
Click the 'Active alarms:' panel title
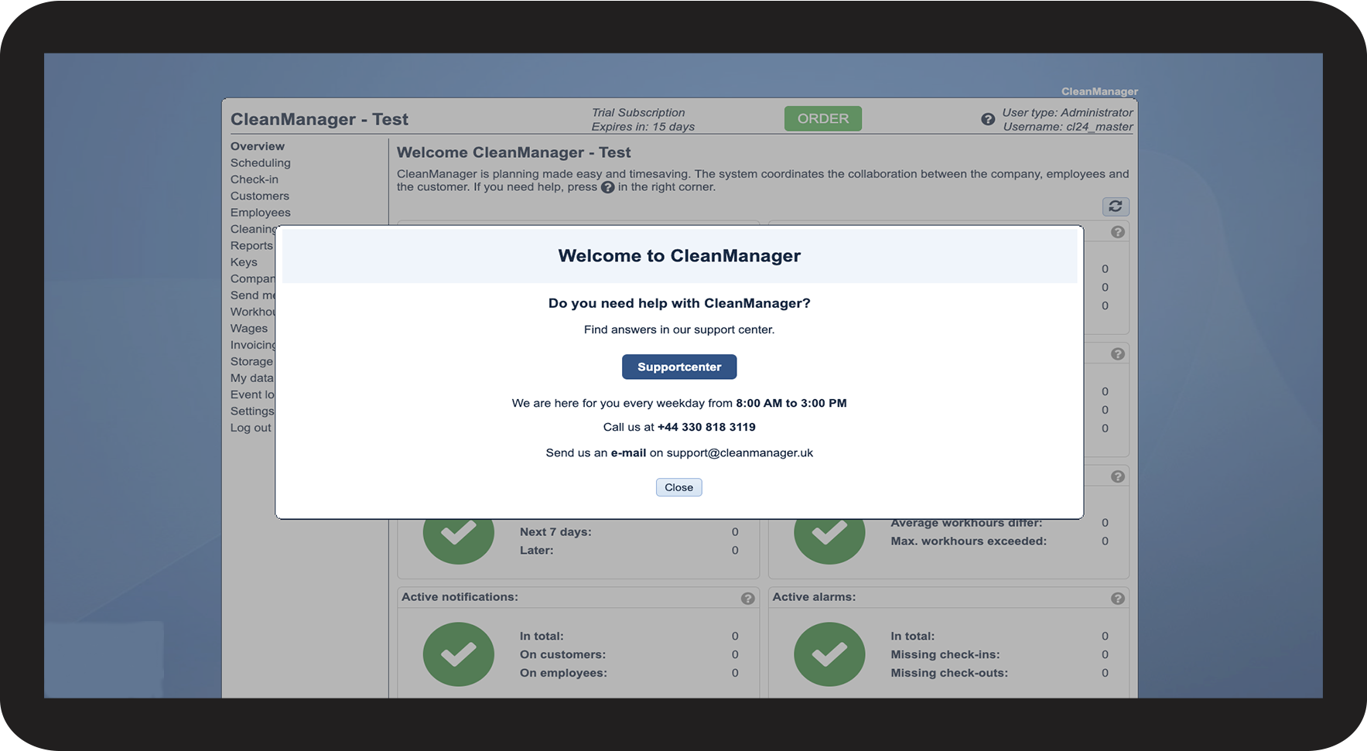point(814,597)
